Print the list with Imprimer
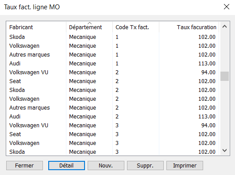 [x=185, y=166]
